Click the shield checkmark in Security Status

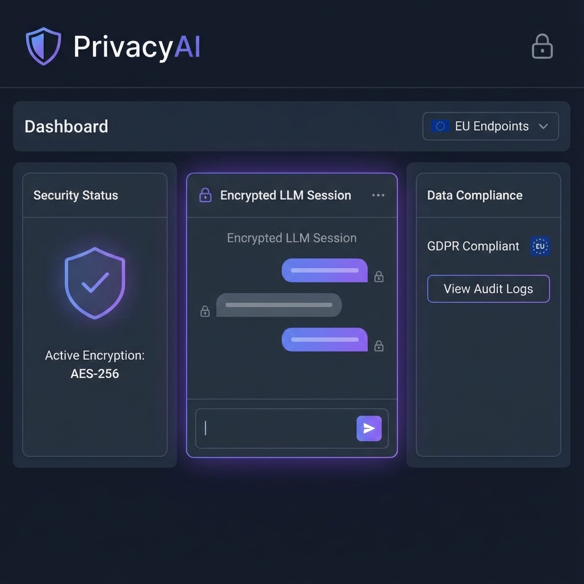pyautogui.click(x=95, y=282)
